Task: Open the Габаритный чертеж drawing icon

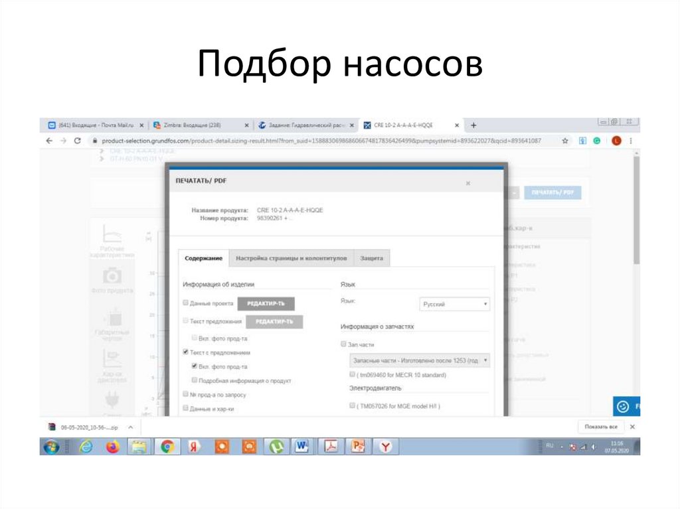Action: point(113,319)
